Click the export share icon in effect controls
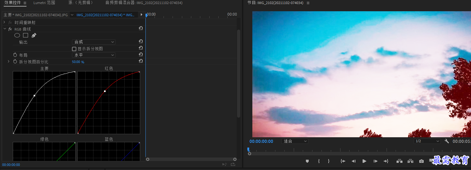The image size is (471, 170). click(x=233, y=165)
